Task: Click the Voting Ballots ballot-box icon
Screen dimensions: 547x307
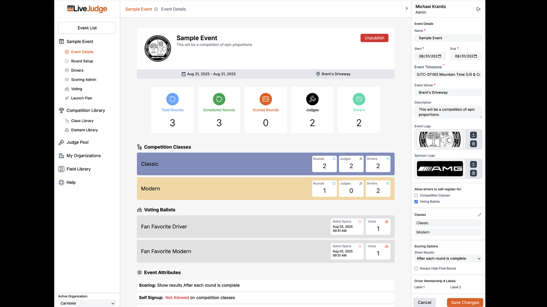Action: 139,210
